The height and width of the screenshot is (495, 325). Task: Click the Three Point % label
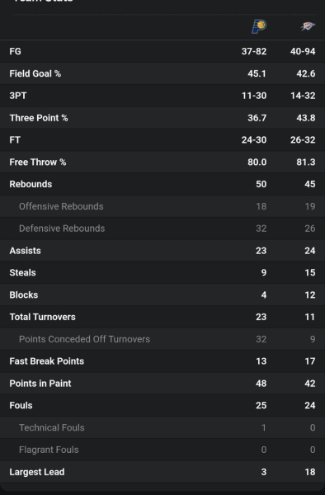point(39,118)
